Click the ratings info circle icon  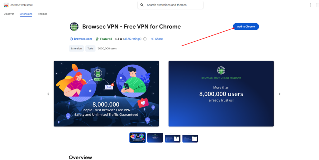(145, 39)
